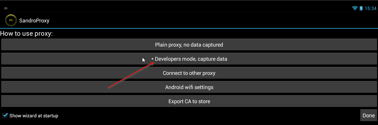Open Android wifi settings
This screenshot has width=378, height=125.
189,87
